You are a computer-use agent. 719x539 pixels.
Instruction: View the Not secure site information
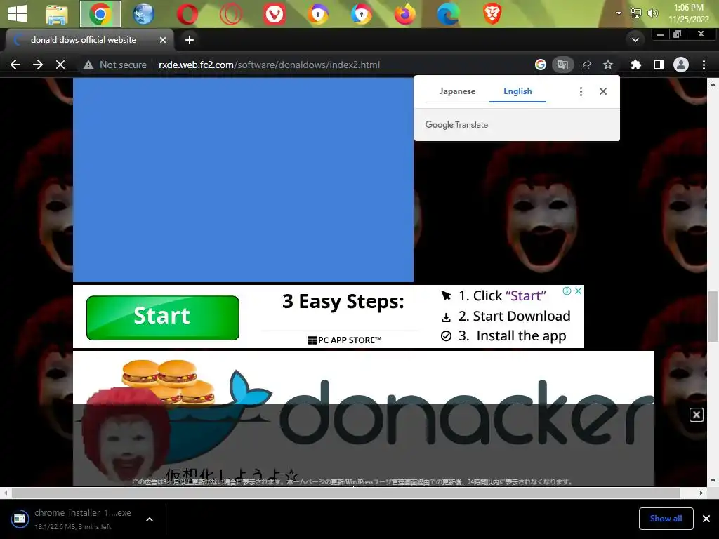pos(114,65)
